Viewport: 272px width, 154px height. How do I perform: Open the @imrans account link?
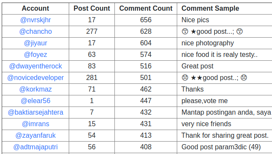point(35,124)
